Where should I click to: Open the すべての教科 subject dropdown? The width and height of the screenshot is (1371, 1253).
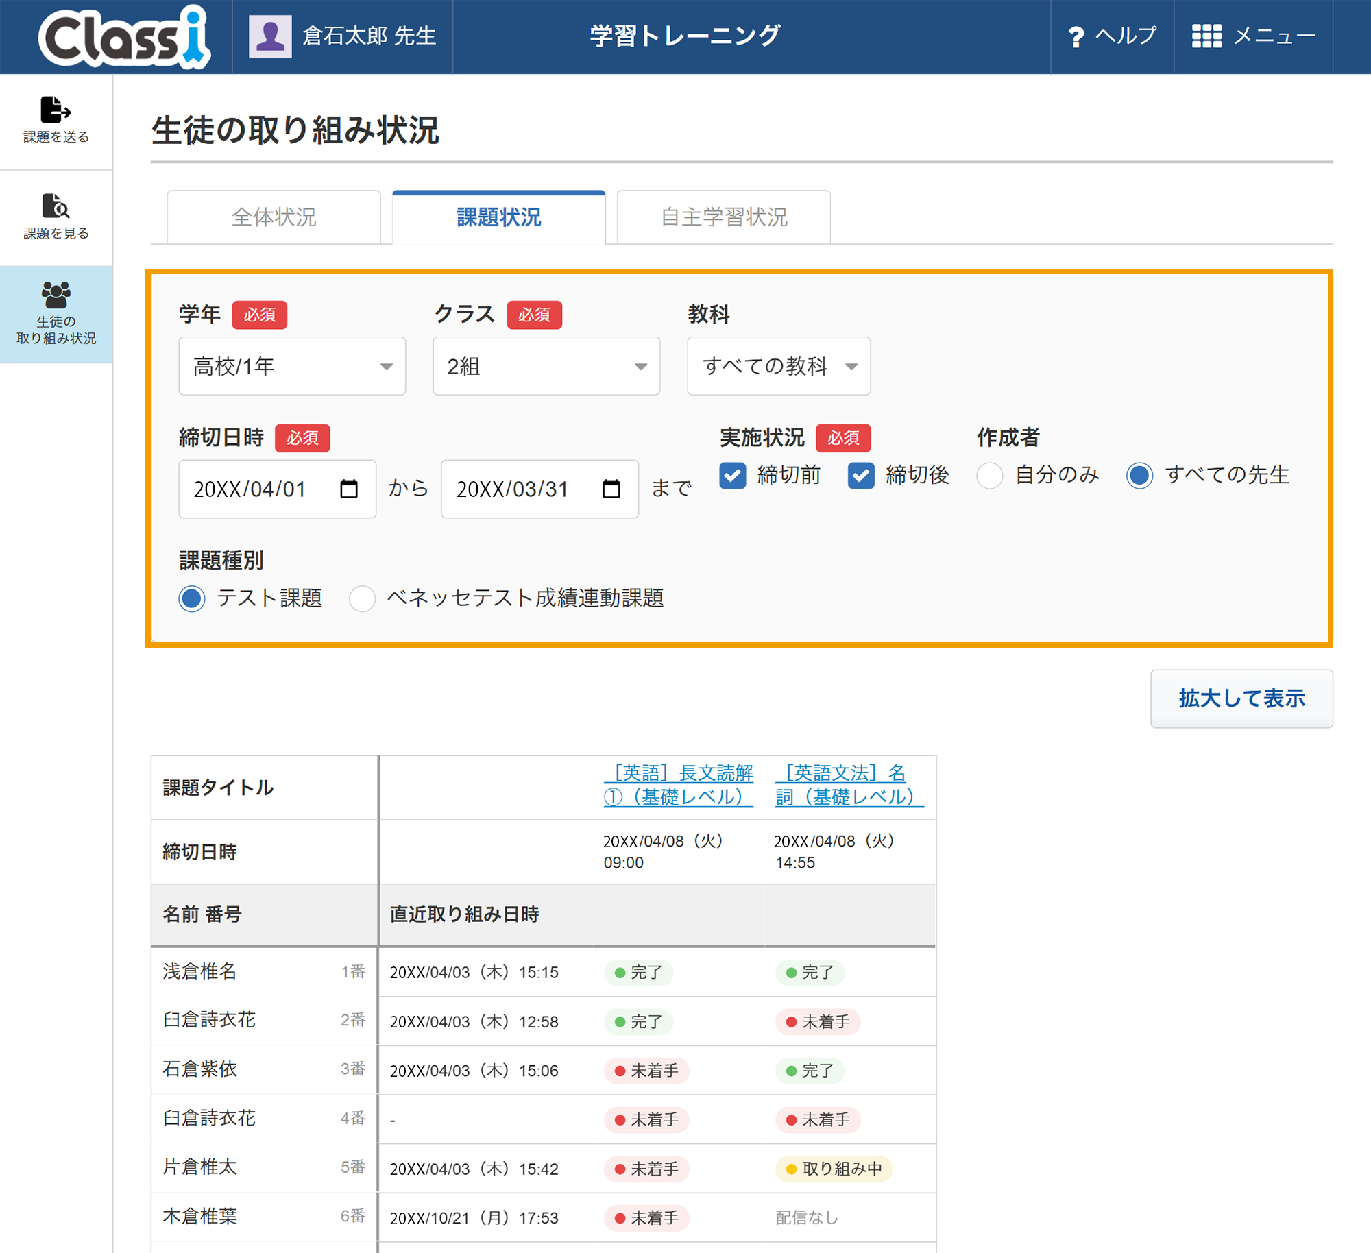(778, 366)
